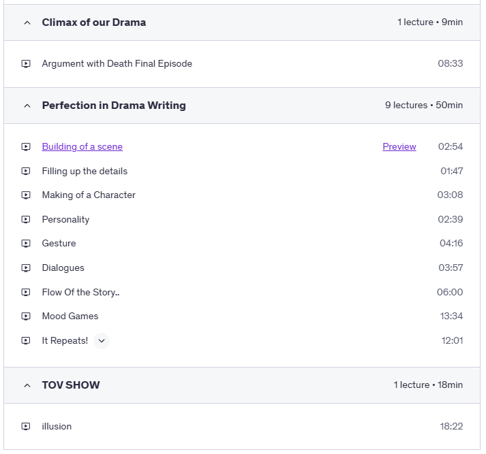This screenshot has width=486, height=454.
Task: Click the It Repeats! lecture title
Action: 65,341
